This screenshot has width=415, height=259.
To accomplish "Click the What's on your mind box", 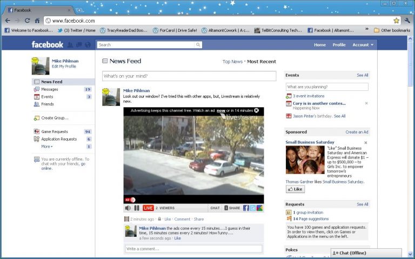I will (189, 76).
